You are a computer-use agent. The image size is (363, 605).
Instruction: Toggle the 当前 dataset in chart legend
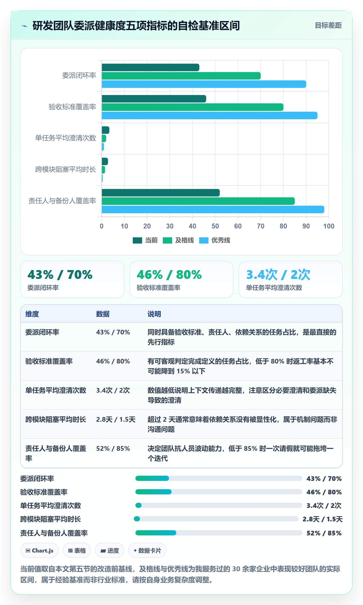pos(145,240)
